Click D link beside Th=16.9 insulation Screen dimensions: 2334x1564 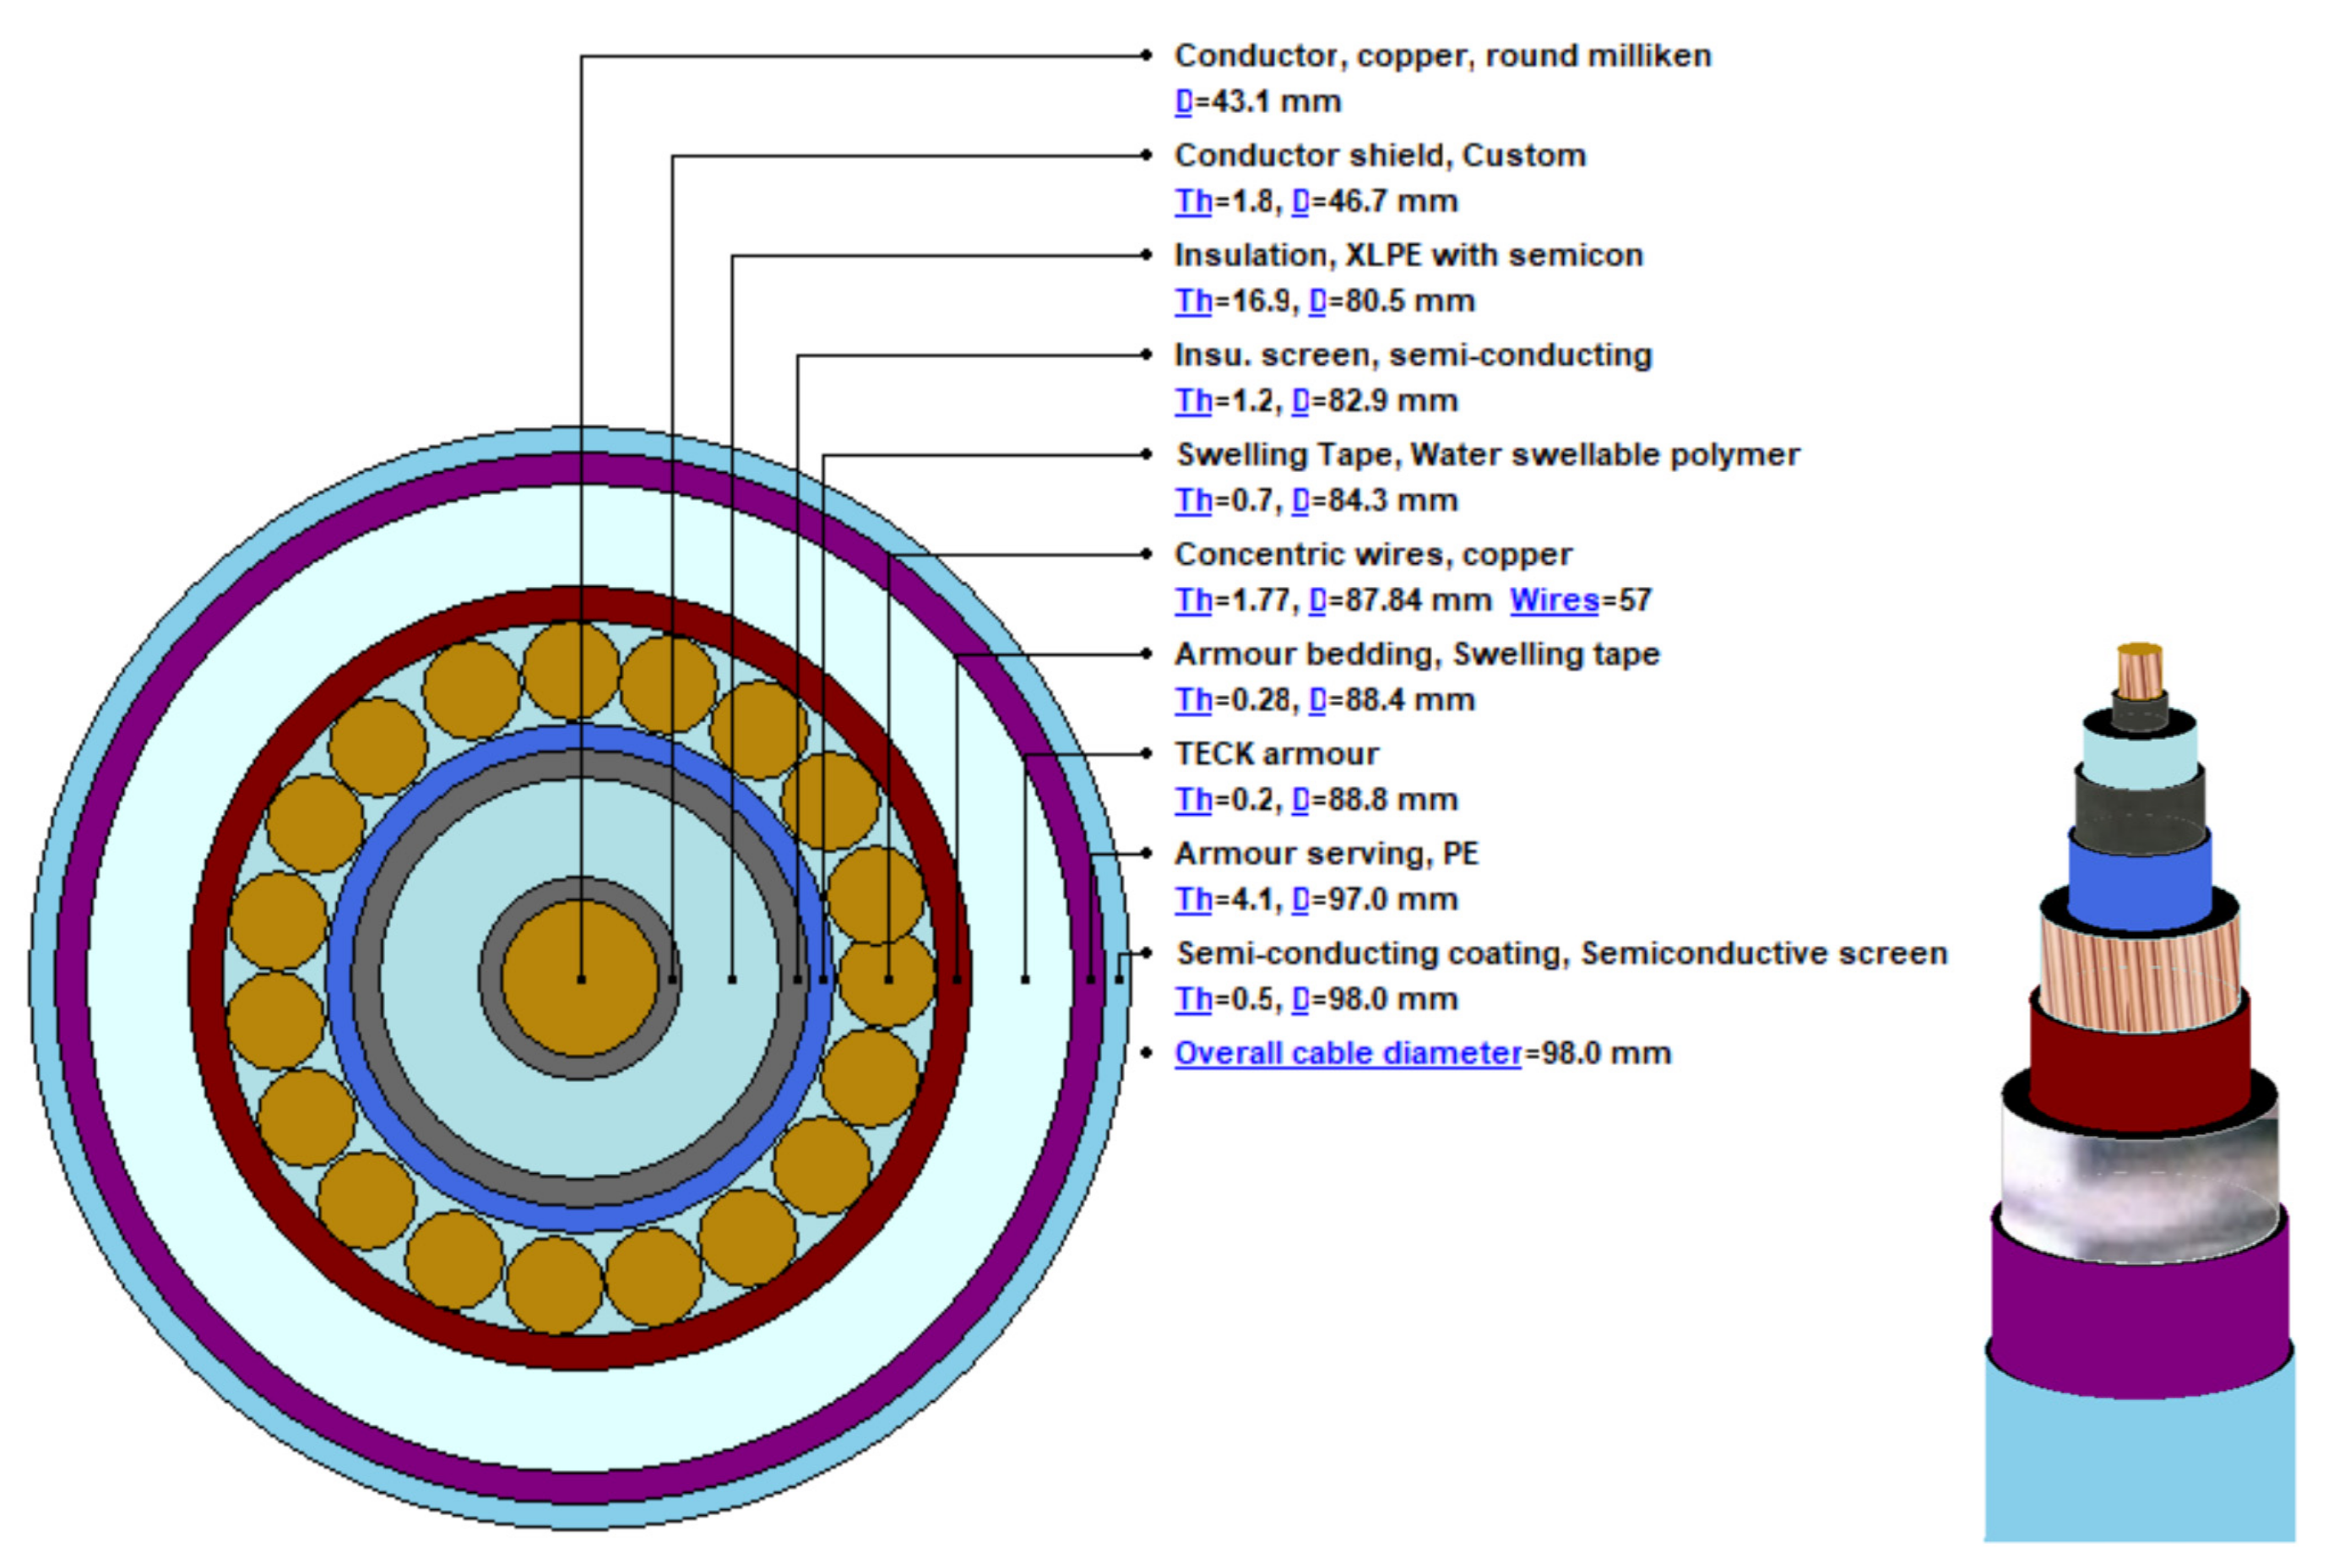pos(1316,301)
